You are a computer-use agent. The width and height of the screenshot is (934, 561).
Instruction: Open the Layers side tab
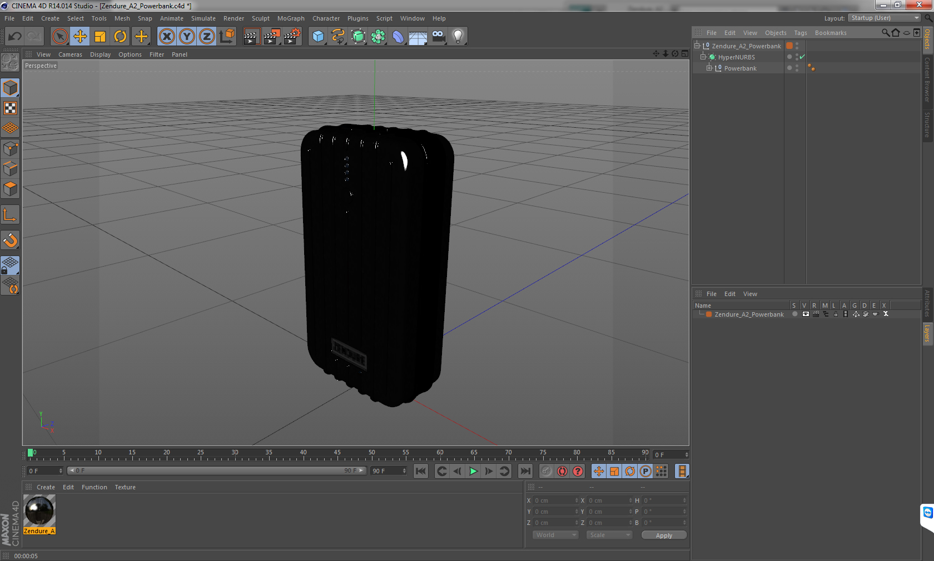coord(927,333)
